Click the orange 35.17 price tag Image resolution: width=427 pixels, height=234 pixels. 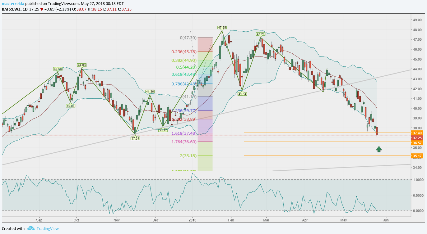417,156
